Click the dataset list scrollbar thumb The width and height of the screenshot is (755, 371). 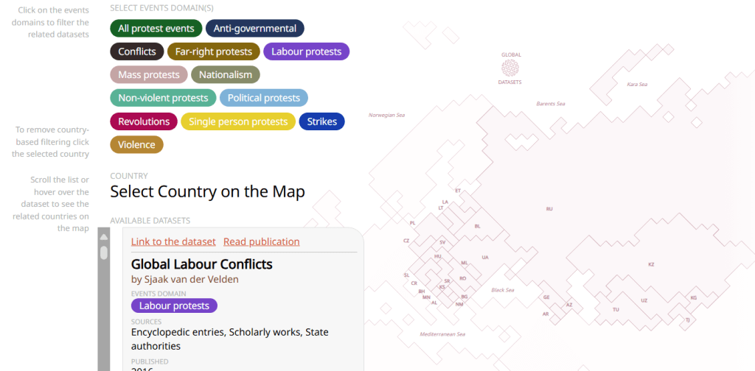click(x=104, y=253)
